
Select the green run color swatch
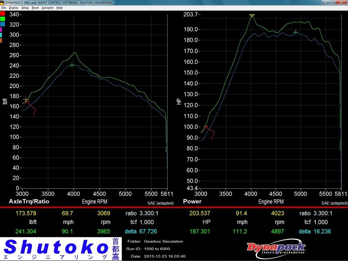(3, 19)
